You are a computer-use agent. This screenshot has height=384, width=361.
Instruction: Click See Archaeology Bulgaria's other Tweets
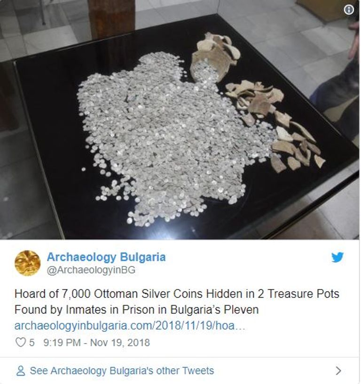pyautogui.click(x=122, y=371)
